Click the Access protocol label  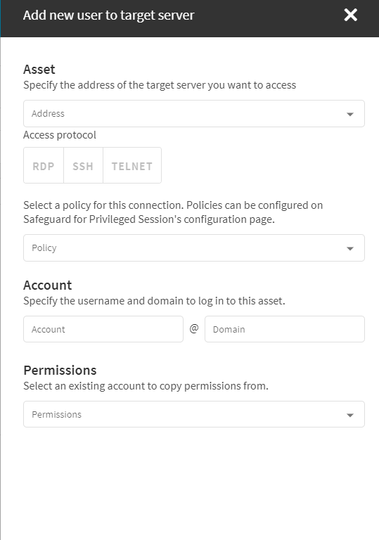[60, 135]
